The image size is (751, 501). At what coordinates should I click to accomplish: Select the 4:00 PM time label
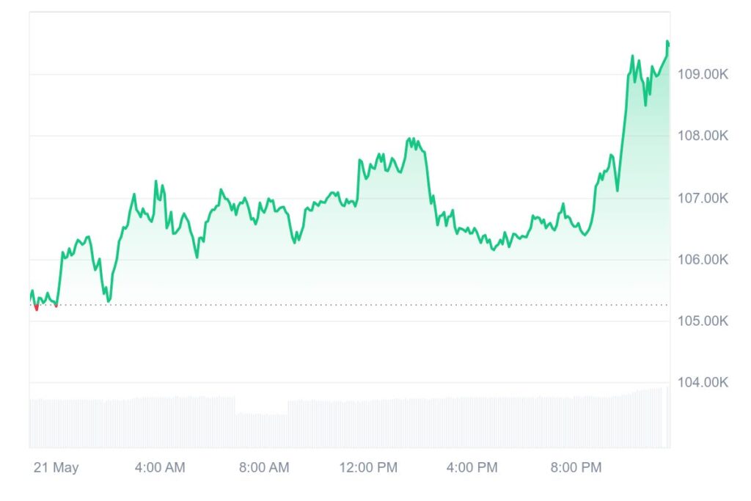click(472, 467)
